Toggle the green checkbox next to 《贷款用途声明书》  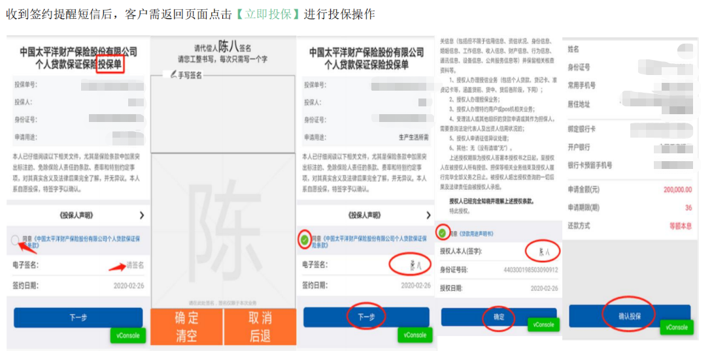pyautogui.click(x=442, y=233)
